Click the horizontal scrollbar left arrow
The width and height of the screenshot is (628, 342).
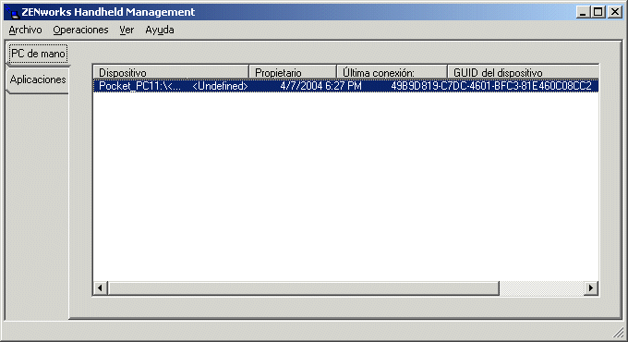(x=101, y=287)
